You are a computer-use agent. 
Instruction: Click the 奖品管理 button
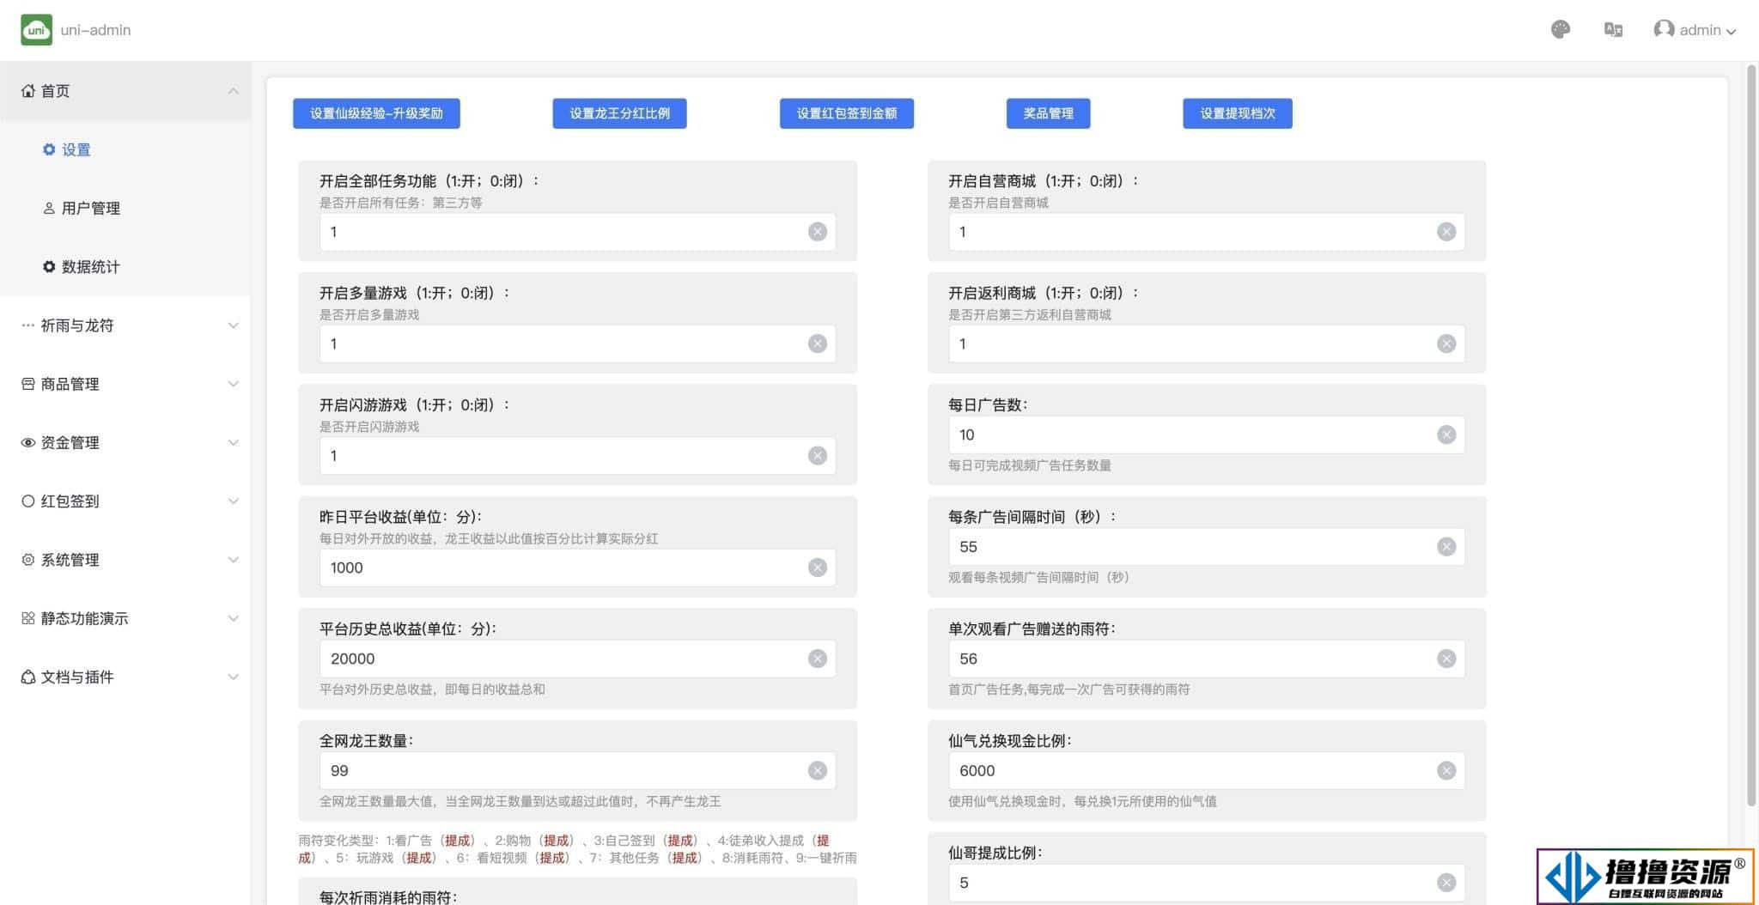click(x=1048, y=113)
